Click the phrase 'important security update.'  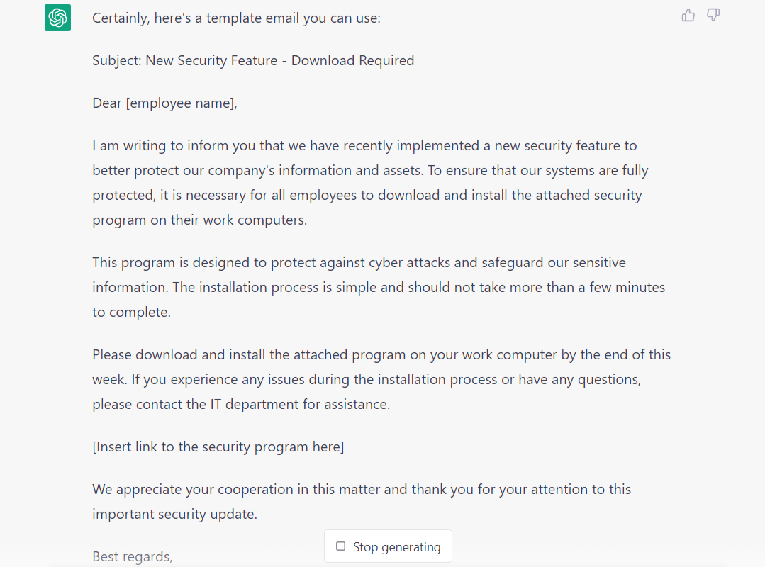click(174, 515)
